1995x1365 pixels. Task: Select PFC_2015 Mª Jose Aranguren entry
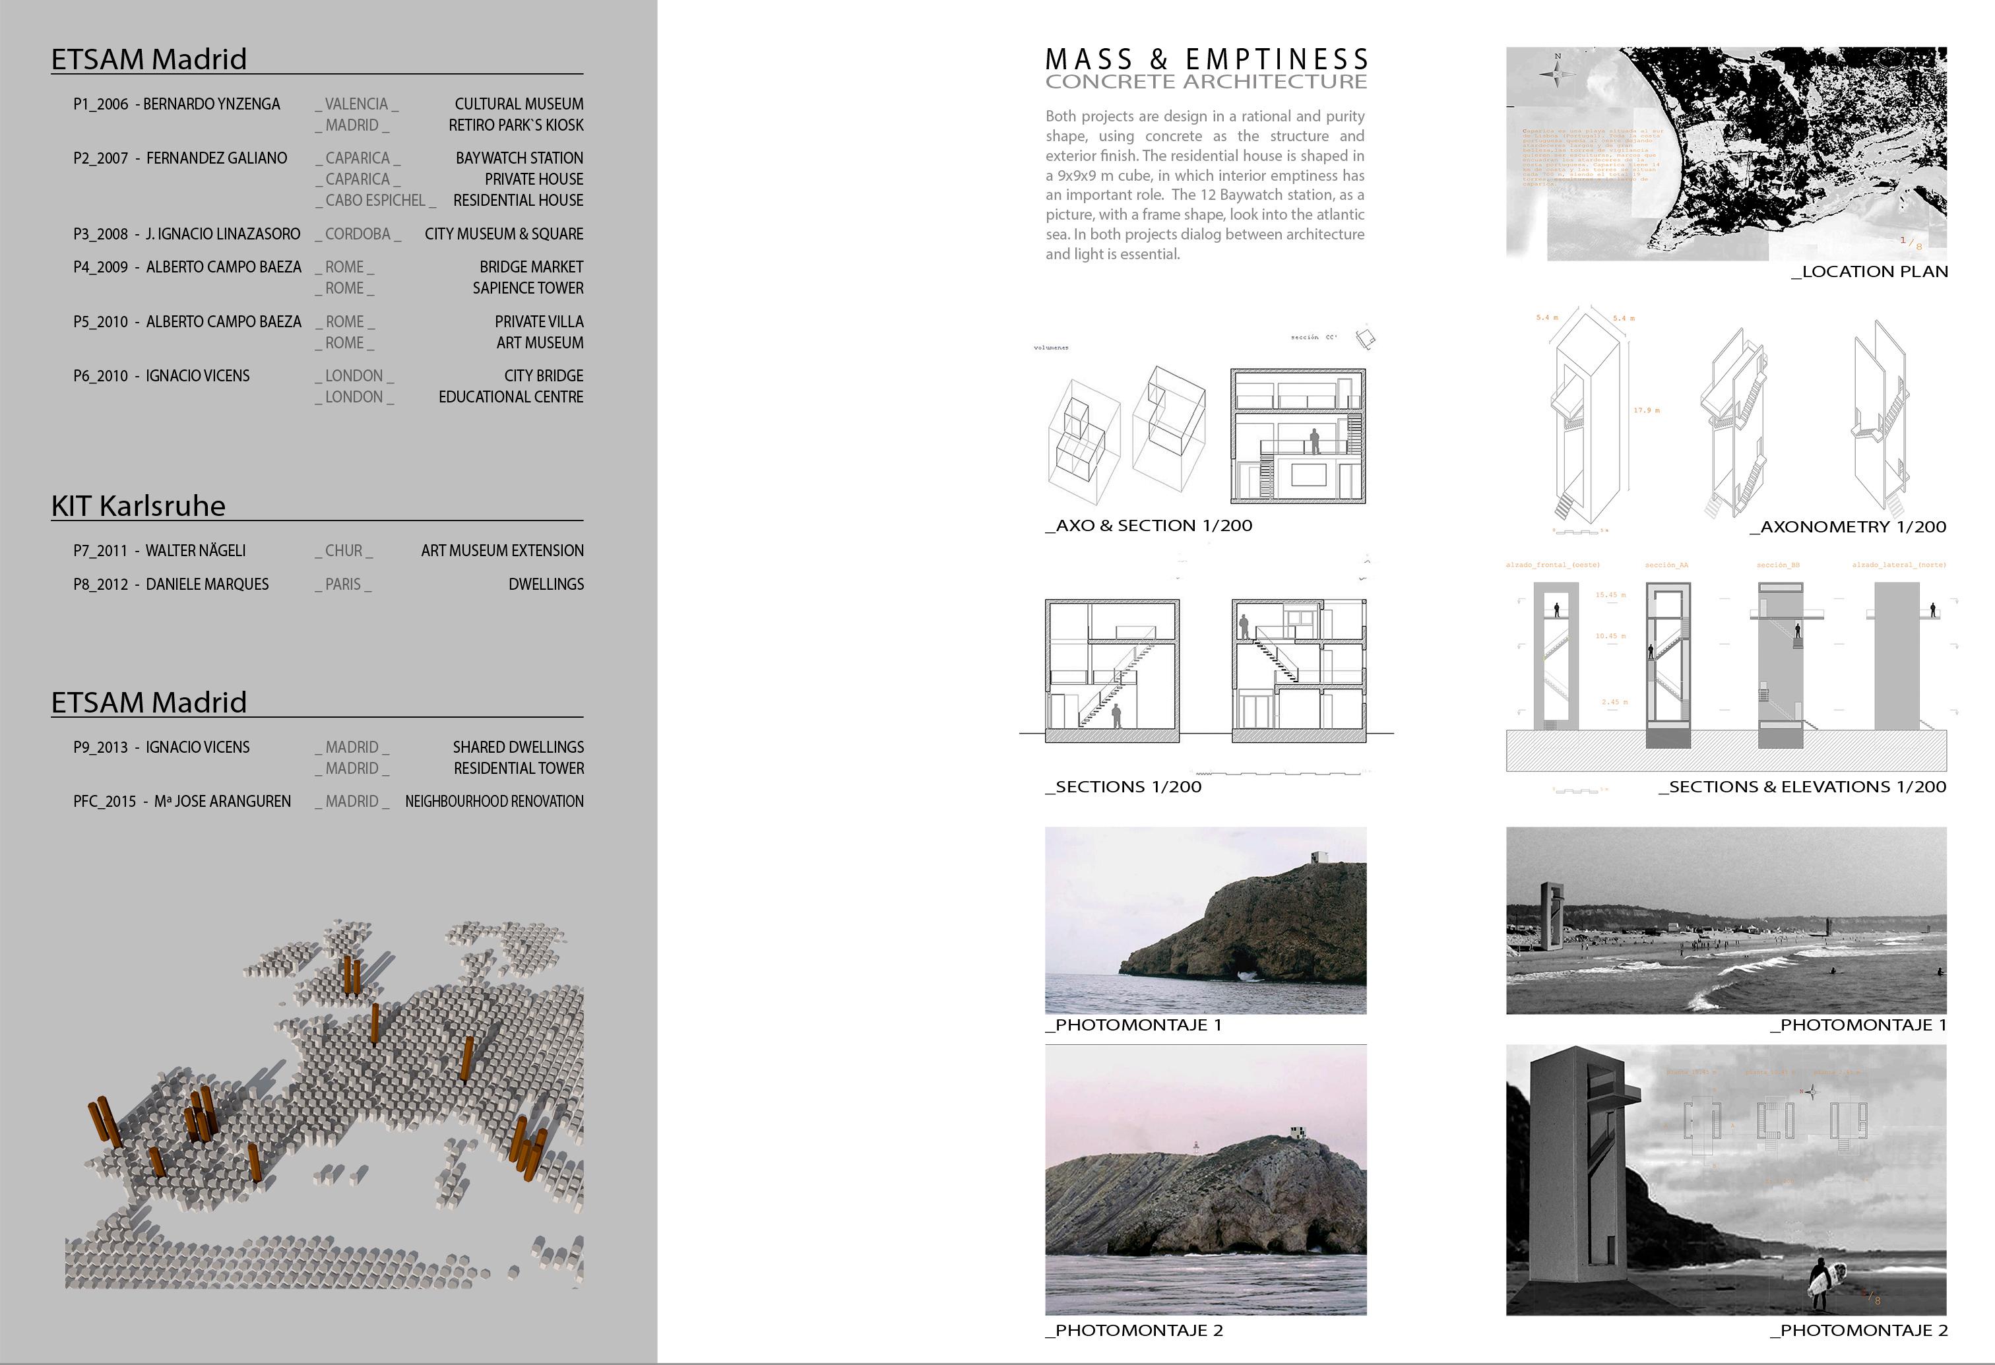(x=182, y=801)
